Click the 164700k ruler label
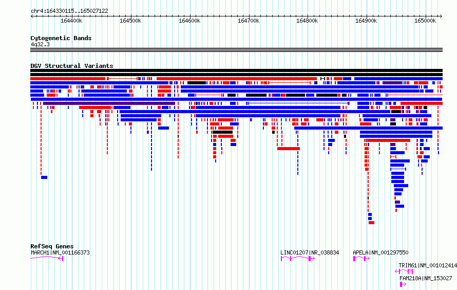 (x=249, y=21)
